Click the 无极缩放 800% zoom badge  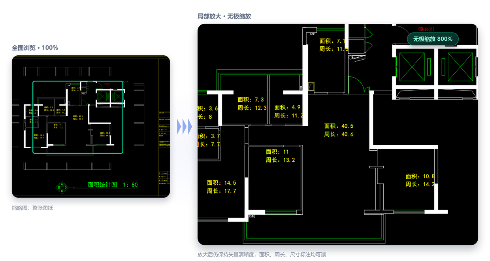433,39
